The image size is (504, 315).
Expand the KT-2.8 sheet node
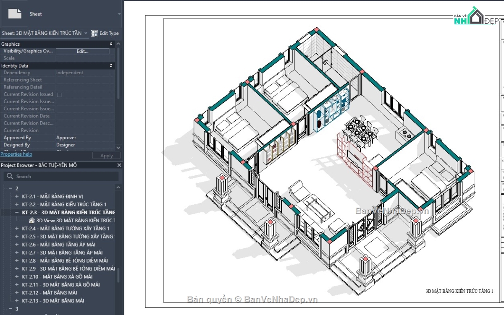(x=17, y=260)
